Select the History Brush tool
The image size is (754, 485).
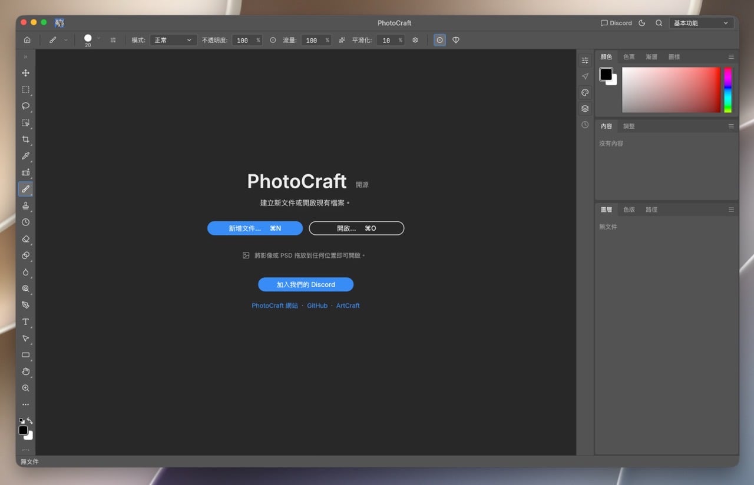[25, 222]
